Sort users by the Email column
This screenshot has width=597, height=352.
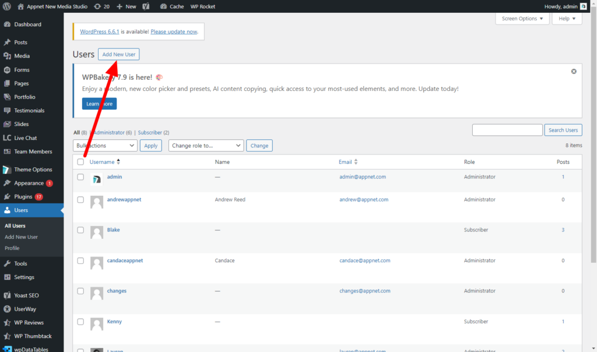pos(348,162)
